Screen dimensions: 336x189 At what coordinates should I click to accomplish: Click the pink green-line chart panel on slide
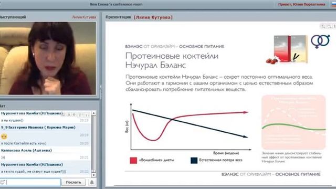[x=293, y=122]
